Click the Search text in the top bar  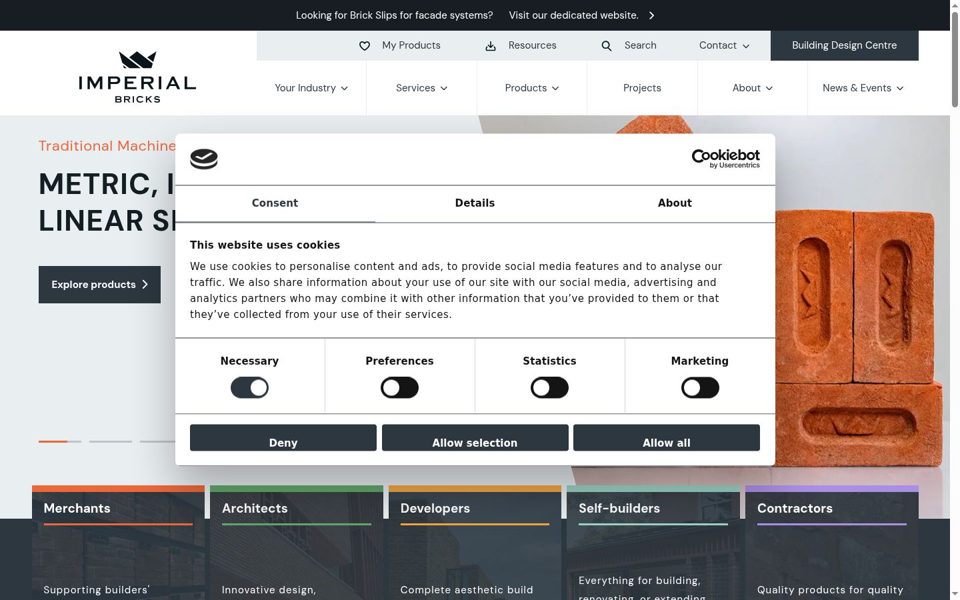[641, 45]
